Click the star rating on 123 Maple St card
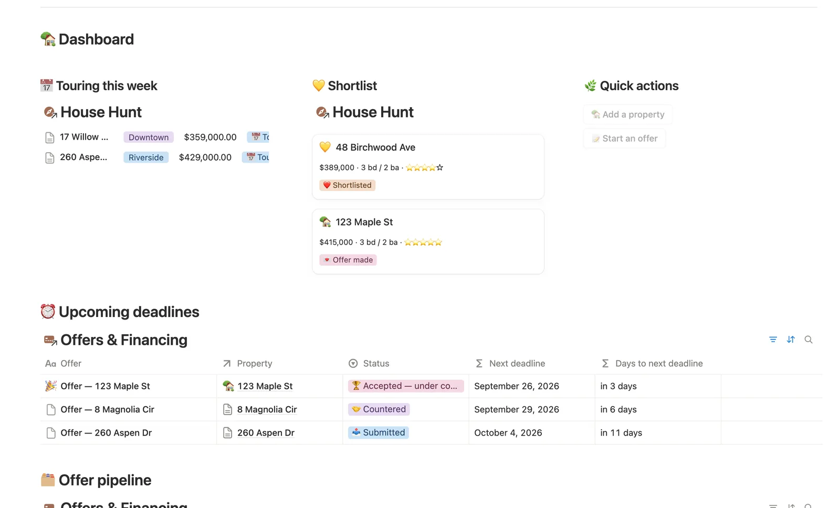This screenshot has height=508, width=840. pyautogui.click(x=423, y=242)
